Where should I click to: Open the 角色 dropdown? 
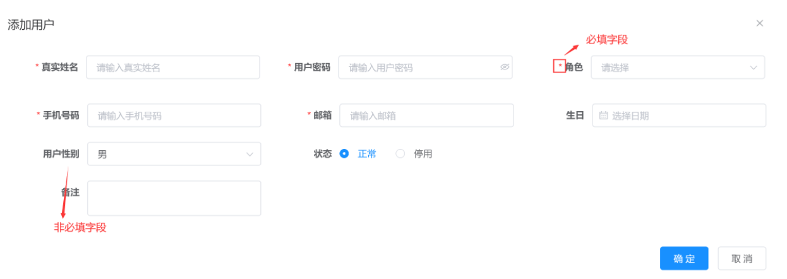pos(670,68)
